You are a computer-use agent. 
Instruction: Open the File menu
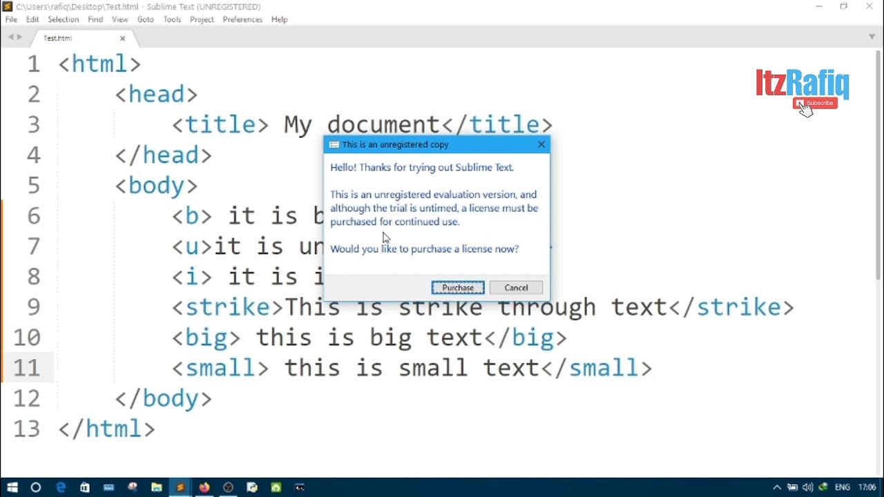[x=11, y=19]
